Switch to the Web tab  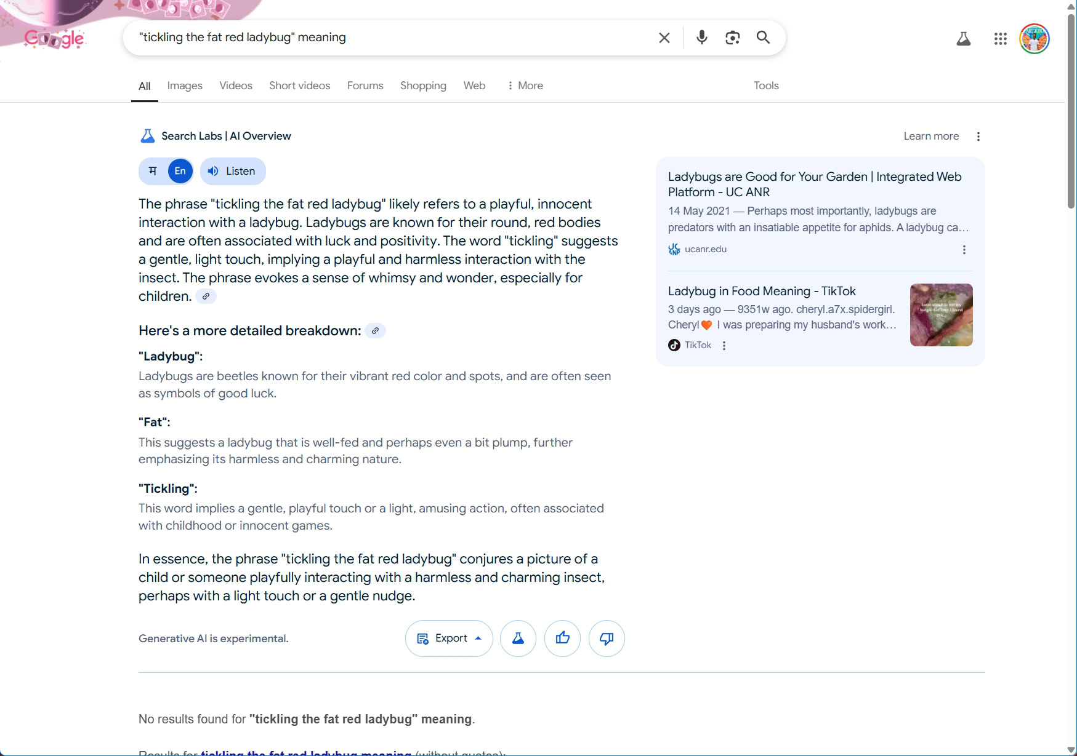tap(474, 86)
